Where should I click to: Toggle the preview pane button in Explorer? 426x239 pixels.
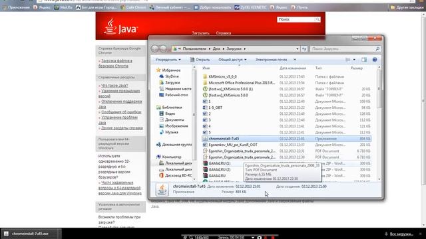click(364, 60)
